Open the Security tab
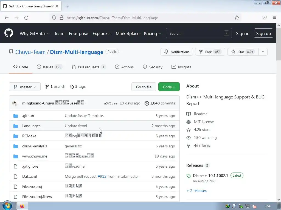 point(153,67)
